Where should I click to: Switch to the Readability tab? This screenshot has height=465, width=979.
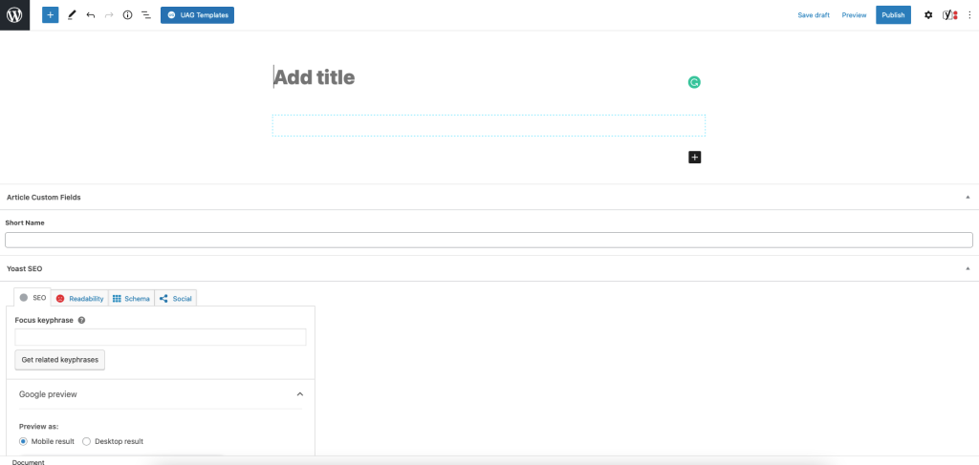tap(79, 299)
